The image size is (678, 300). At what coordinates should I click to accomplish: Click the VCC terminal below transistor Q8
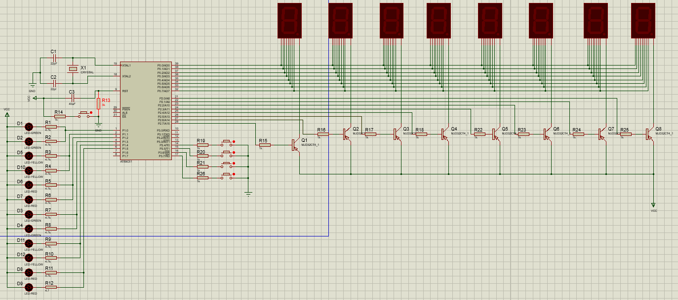653,204
